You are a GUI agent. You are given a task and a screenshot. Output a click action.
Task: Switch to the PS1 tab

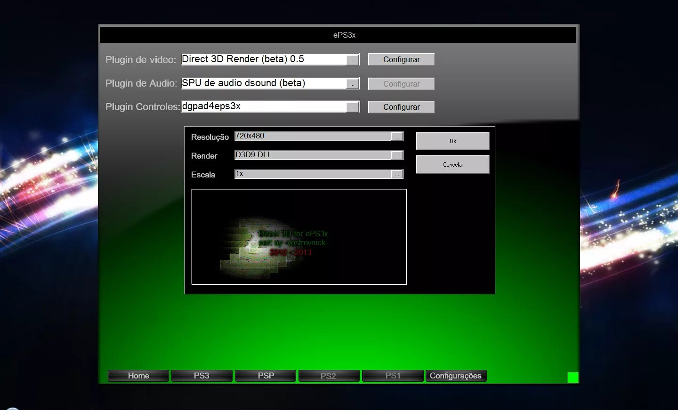[x=393, y=376]
